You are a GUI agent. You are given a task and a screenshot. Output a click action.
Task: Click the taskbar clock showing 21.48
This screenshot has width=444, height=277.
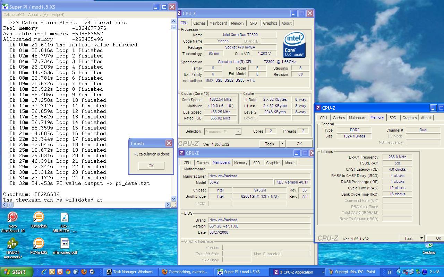point(435,272)
